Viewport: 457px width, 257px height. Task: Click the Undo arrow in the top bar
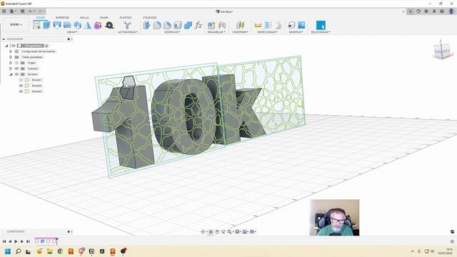30,11
